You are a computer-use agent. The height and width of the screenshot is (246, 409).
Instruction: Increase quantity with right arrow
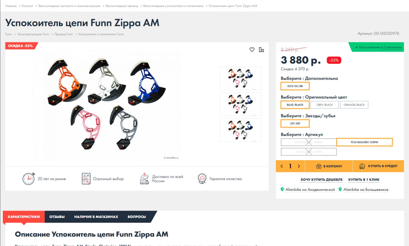coord(299,166)
